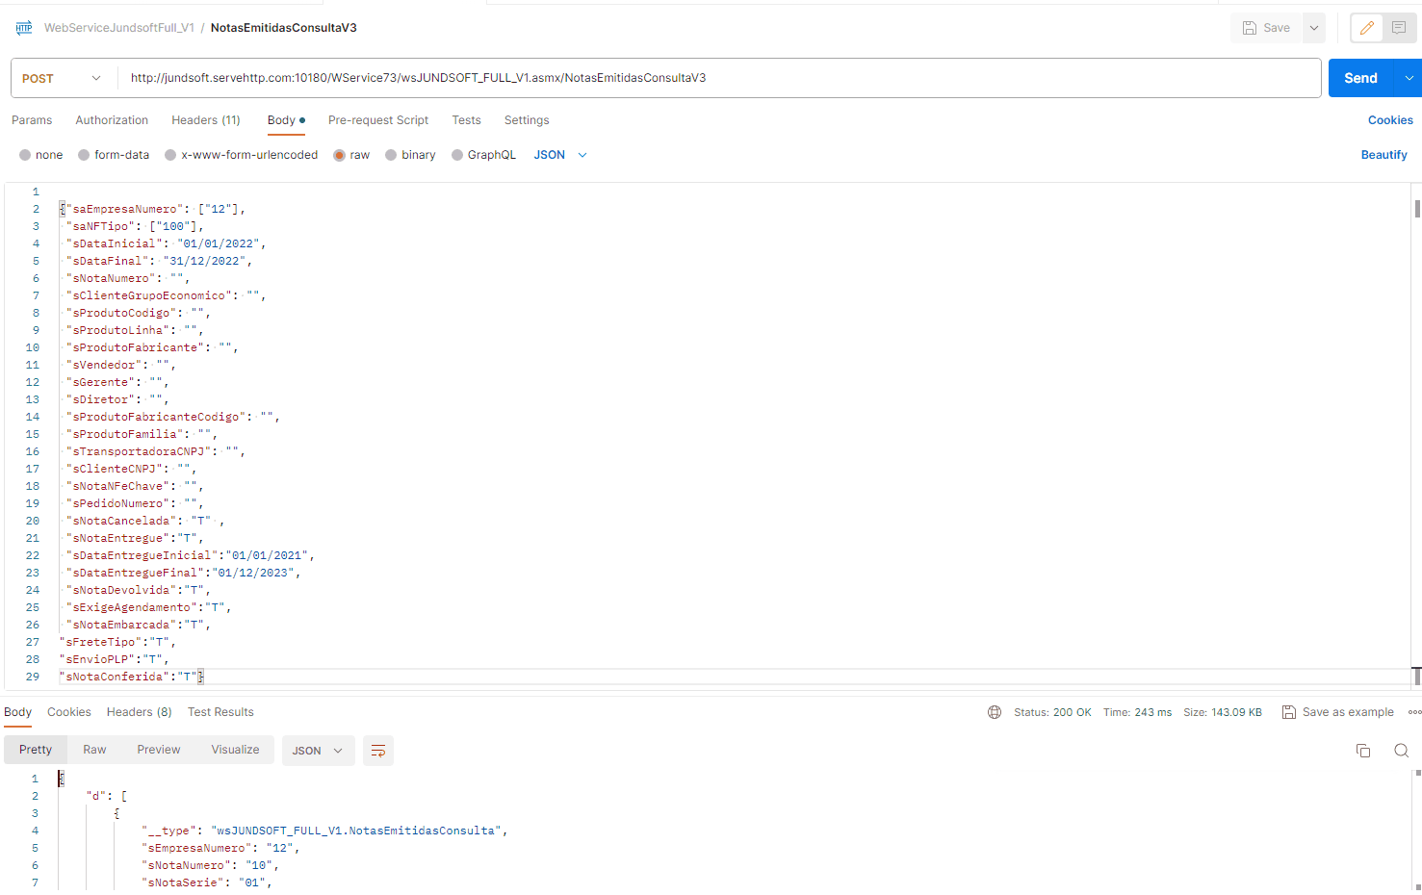Expand the Save options arrow

(x=1313, y=28)
